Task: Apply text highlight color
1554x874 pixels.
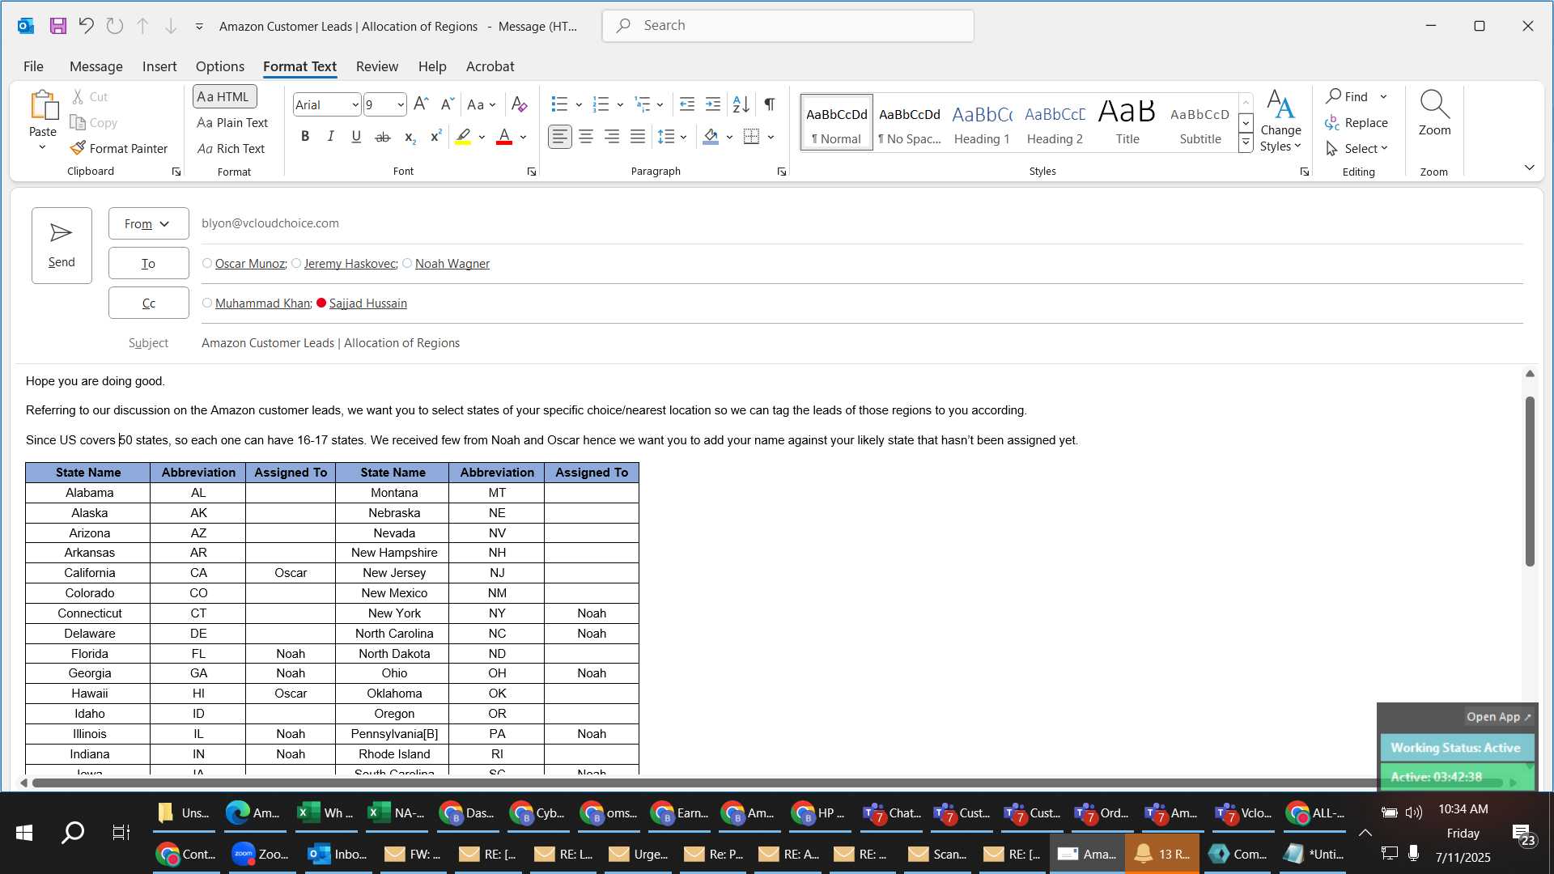Action: coord(463,137)
